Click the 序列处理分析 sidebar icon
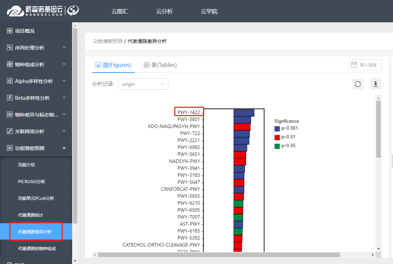This screenshot has height=264, width=393. click(10, 48)
